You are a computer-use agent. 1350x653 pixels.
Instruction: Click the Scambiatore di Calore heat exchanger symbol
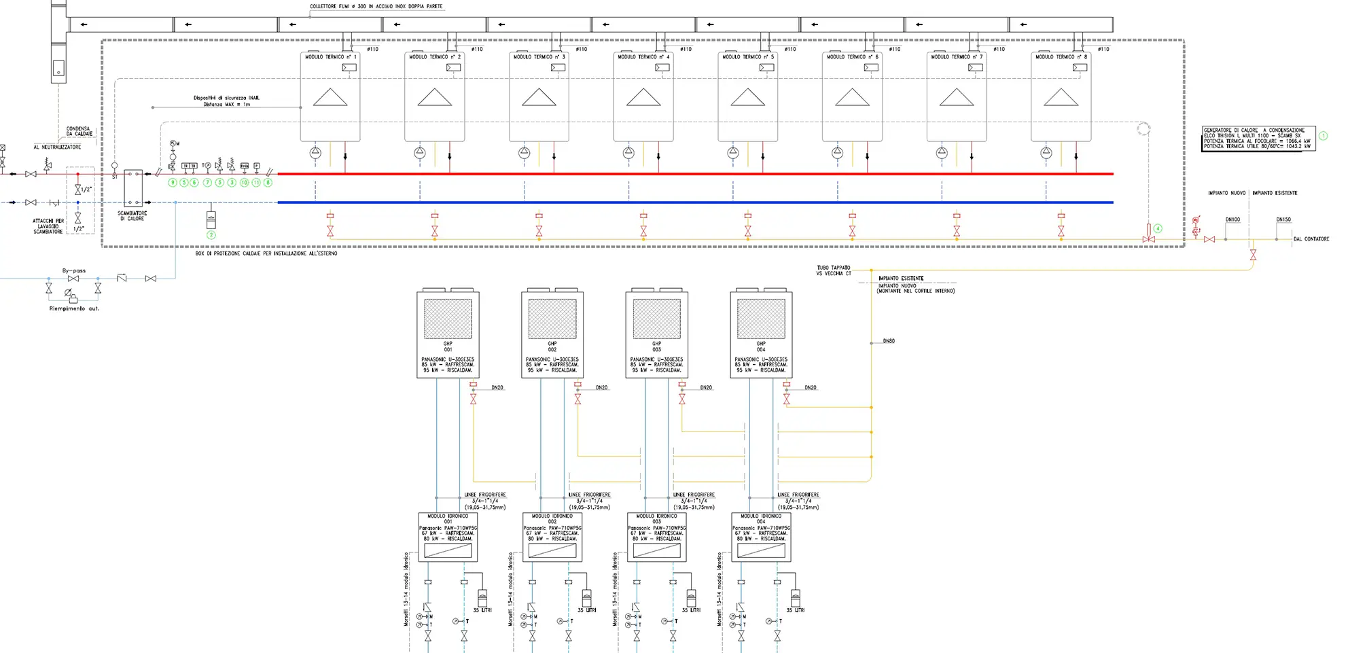(x=132, y=188)
